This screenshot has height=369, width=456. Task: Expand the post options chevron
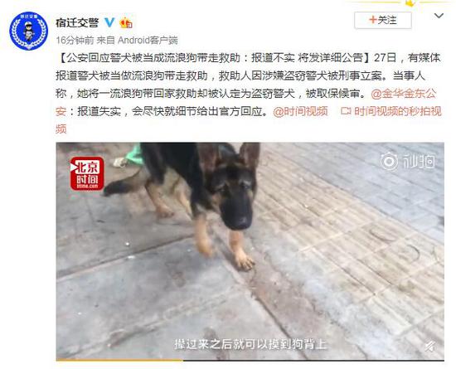(x=439, y=16)
